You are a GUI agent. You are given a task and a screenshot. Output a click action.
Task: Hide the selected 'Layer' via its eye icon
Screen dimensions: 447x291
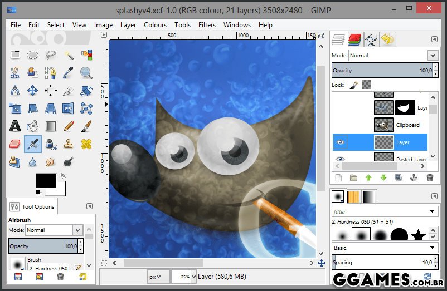point(339,142)
